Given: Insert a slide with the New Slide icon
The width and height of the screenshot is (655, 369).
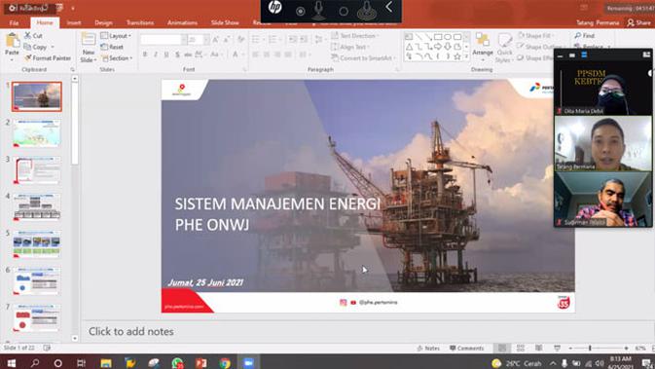Looking at the screenshot, I should pos(89,39).
